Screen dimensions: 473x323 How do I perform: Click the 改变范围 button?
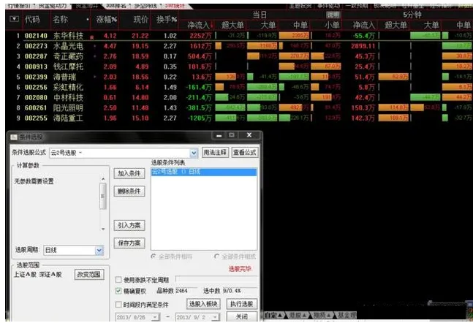[x=89, y=275]
